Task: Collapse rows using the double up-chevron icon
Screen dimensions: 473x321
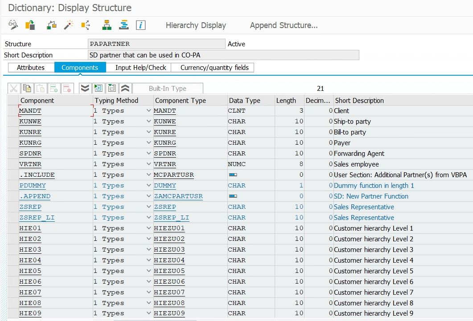Action: click(x=126, y=88)
